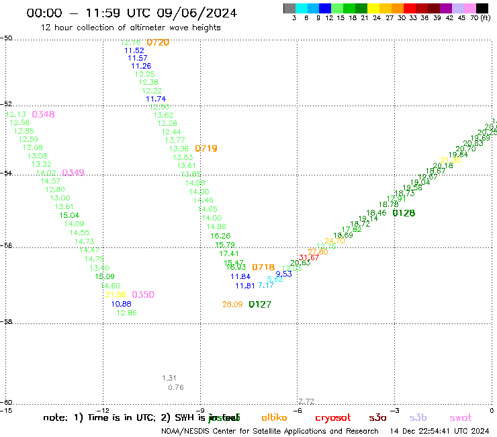The width and height of the screenshot is (497, 437).
Task: Click the wave height value 12.13
Action: [x=16, y=114]
